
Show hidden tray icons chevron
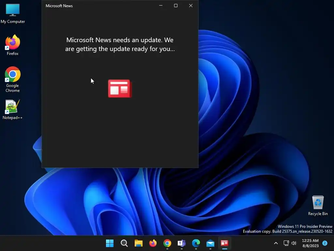(x=276, y=243)
